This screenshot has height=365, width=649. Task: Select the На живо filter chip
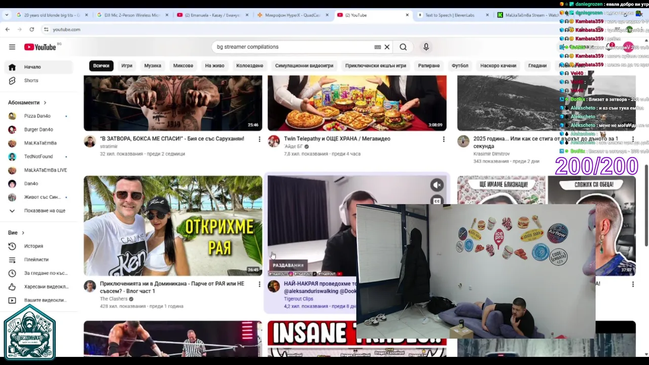[x=214, y=65]
